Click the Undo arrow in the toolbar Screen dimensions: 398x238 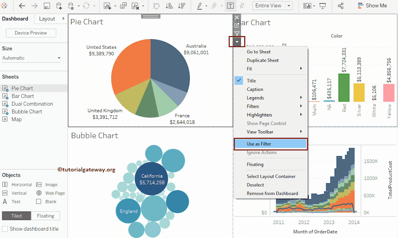(21, 6)
